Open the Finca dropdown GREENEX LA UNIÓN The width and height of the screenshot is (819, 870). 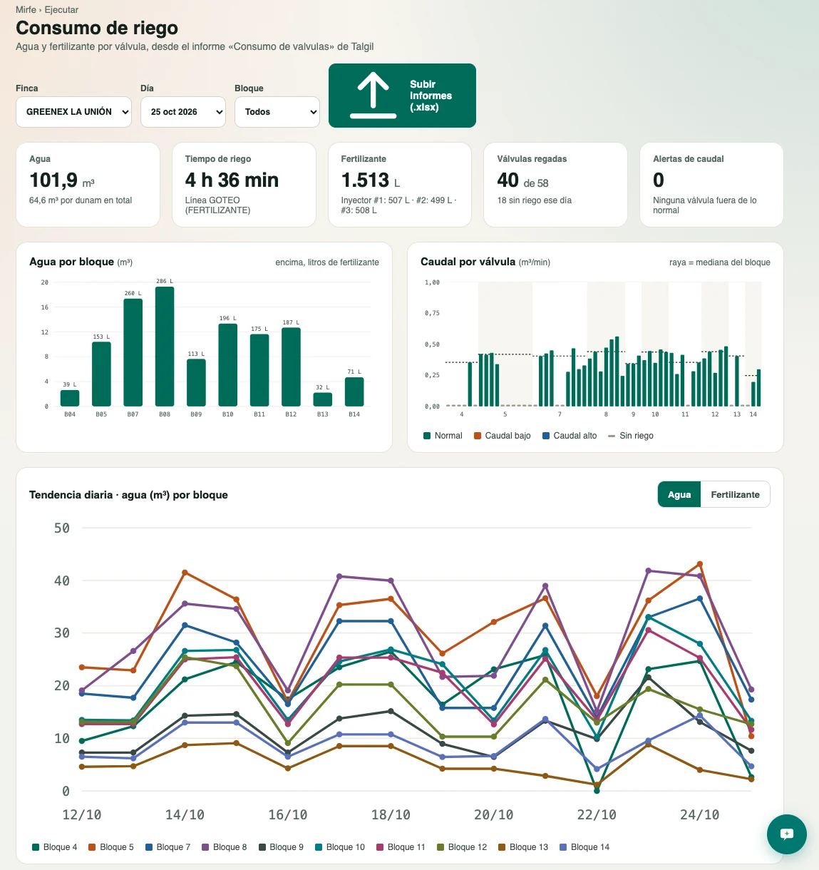(73, 112)
